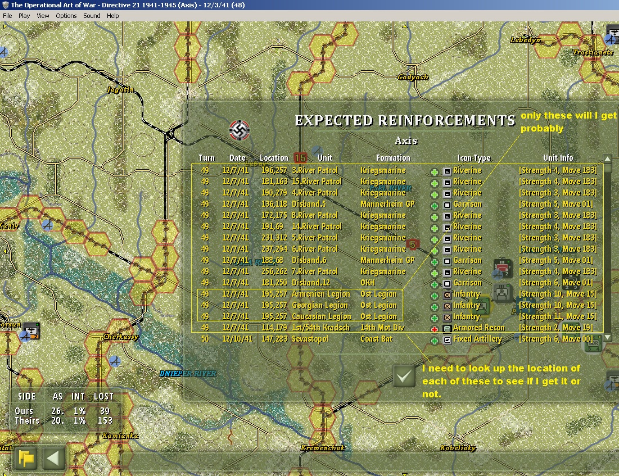619x476 pixels.
Task: Click the Unit Info column header
Action: (558, 158)
